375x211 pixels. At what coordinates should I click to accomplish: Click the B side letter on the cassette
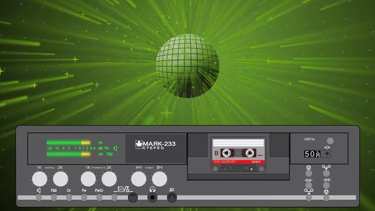coord(216,153)
